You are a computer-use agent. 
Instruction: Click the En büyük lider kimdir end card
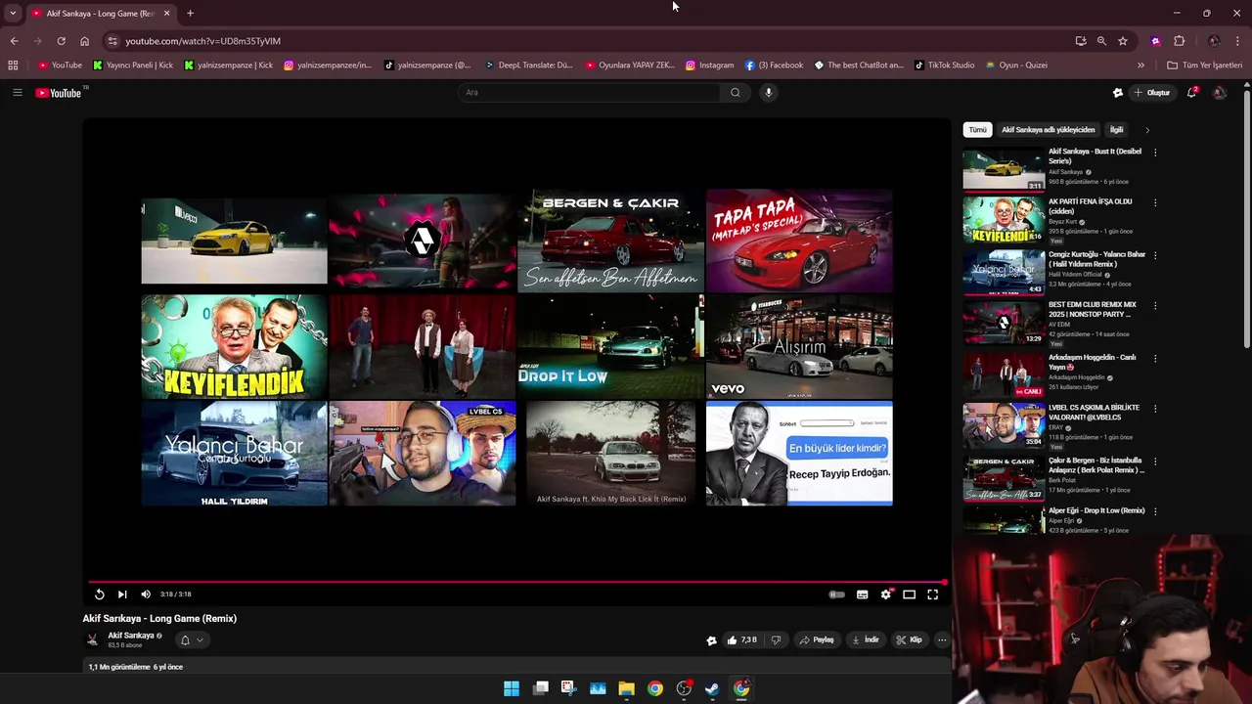799,454
